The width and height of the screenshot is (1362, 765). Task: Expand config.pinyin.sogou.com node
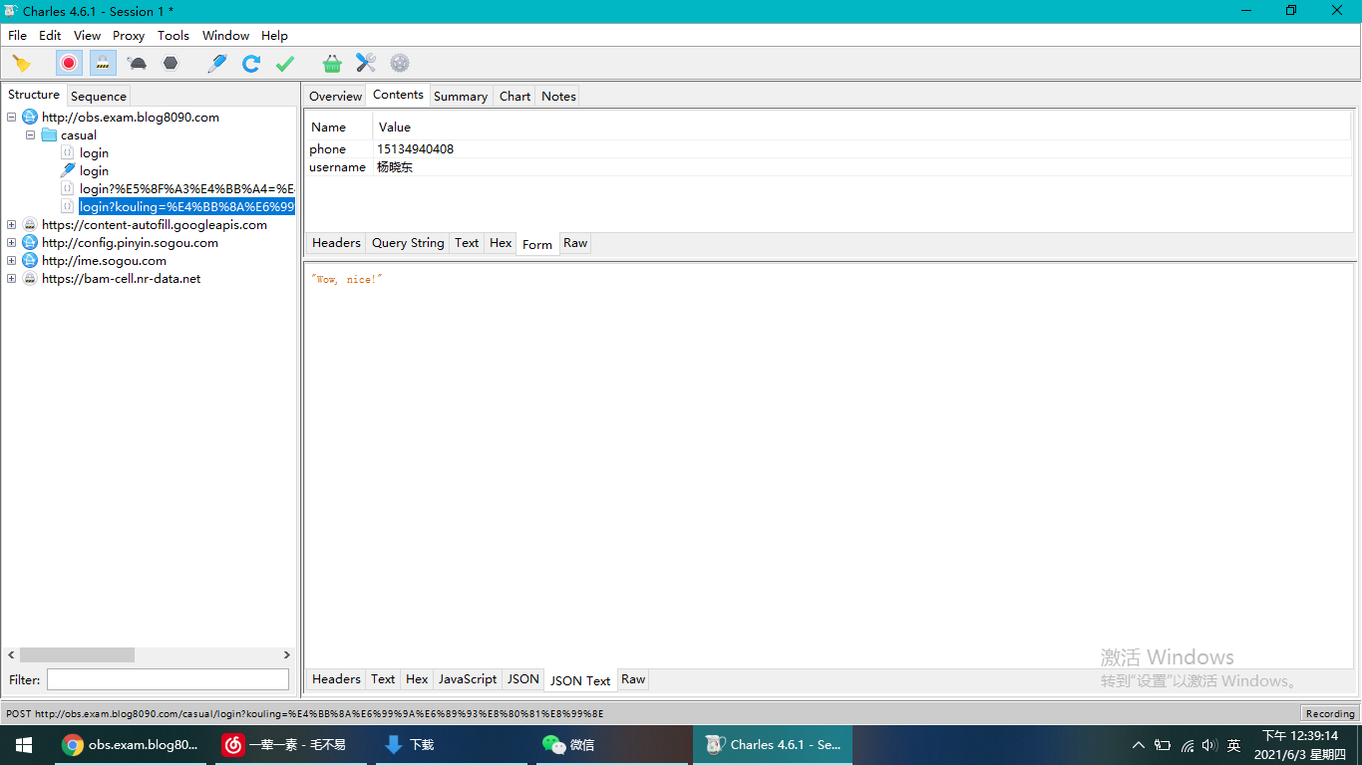point(12,243)
